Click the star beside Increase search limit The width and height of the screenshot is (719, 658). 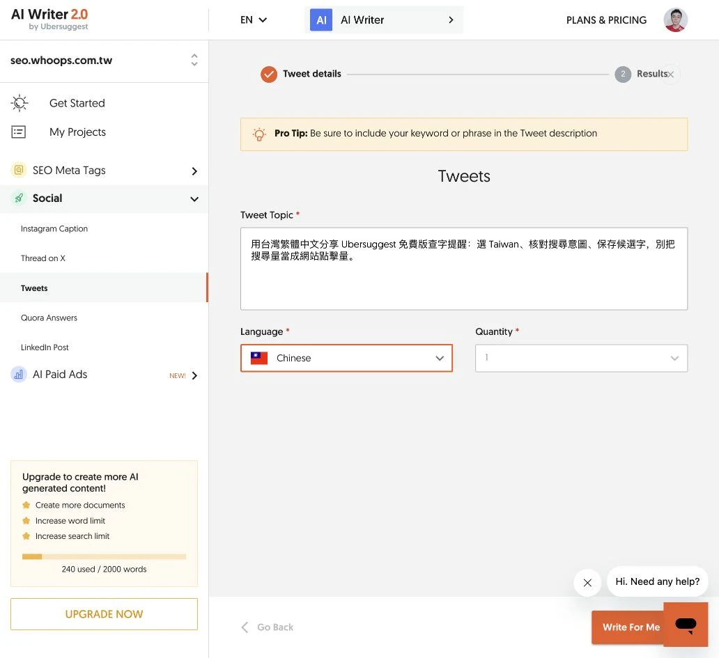coord(26,536)
